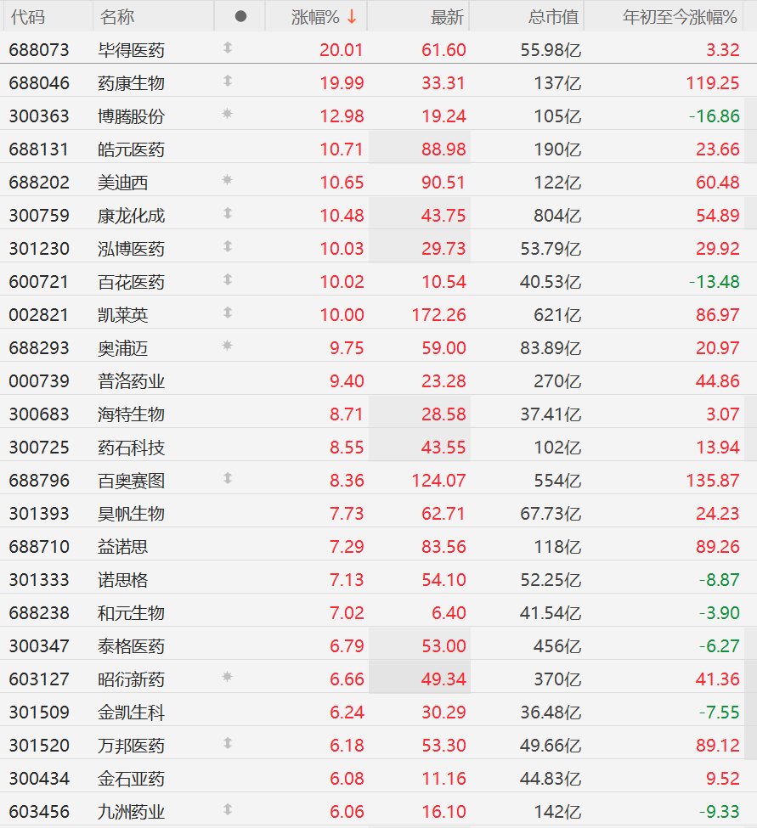Click the marker icon in 九洲药业 row
This screenshot has width=757, height=828.
pyautogui.click(x=228, y=809)
